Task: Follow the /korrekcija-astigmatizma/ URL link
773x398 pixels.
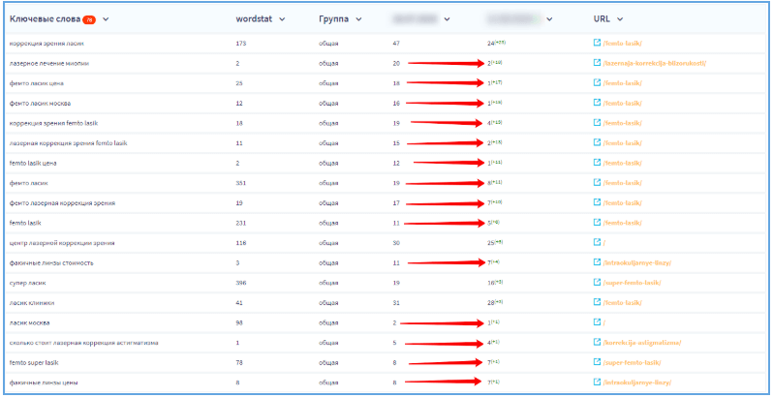Action: click(642, 343)
